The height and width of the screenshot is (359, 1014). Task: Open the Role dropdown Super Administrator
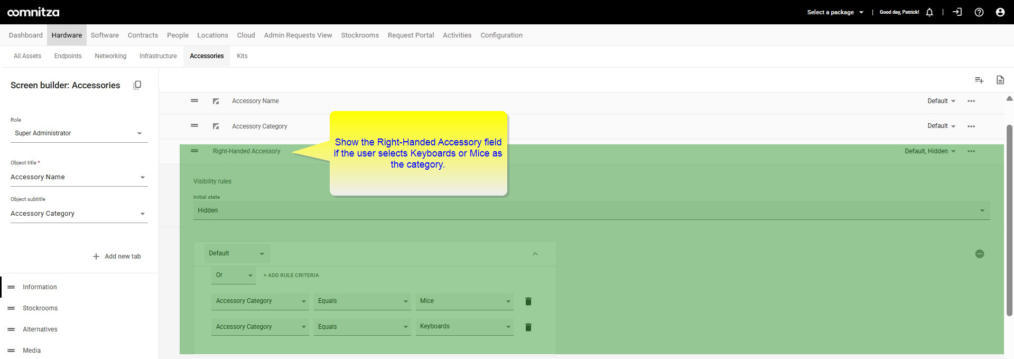[79, 133]
